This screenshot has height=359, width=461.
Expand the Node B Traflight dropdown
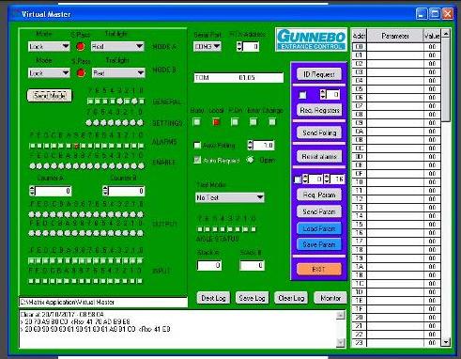pos(118,73)
